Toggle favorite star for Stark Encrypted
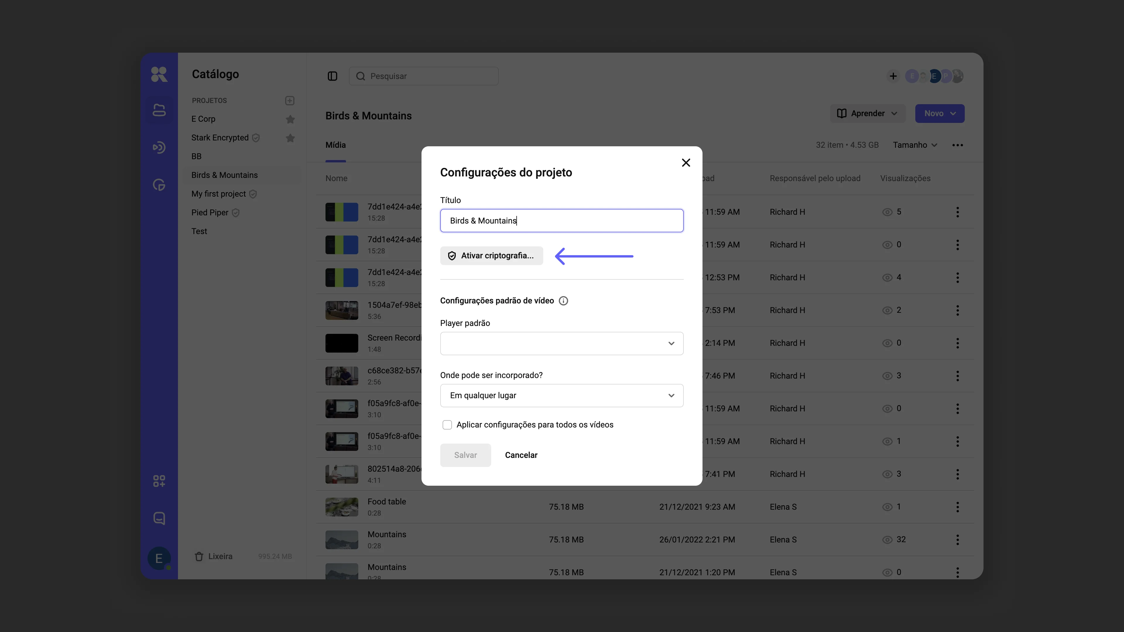The image size is (1124, 632). pyautogui.click(x=290, y=138)
